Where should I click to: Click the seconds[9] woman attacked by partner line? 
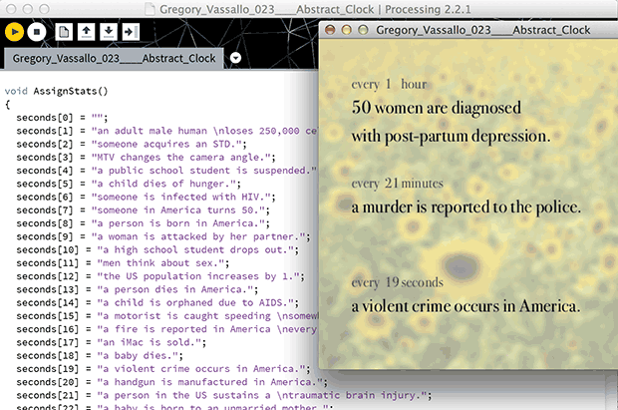click(x=163, y=236)
